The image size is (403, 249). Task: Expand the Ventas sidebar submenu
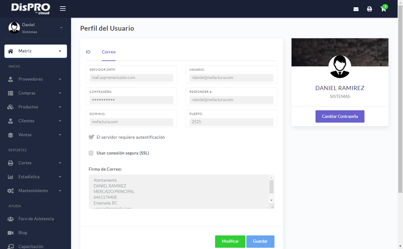(x=10, y=135)
